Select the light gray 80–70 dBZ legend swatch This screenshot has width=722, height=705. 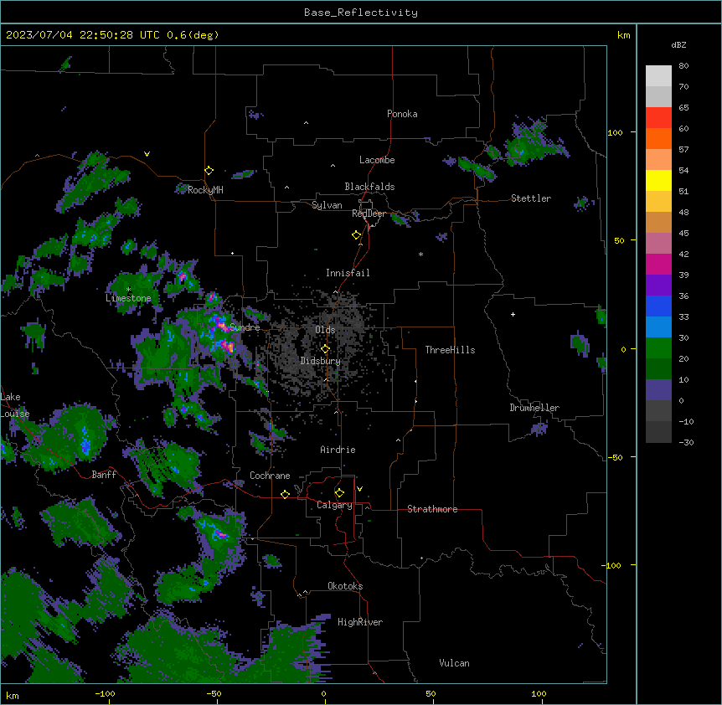pyautogui.click(x=658, y=75)
